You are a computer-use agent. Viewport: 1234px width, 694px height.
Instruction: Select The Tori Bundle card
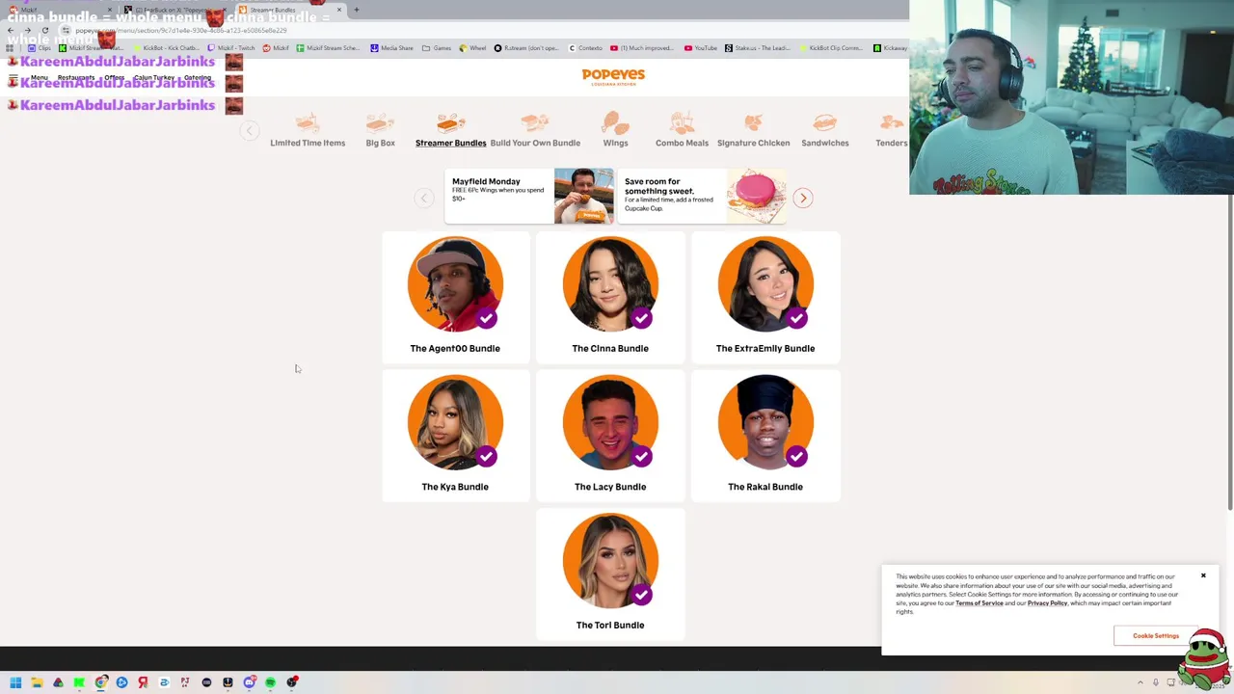(x=610, y=574)
